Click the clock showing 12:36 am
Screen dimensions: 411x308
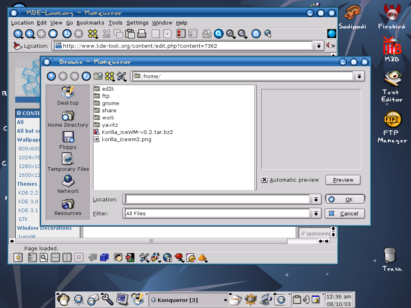[339, 296]
